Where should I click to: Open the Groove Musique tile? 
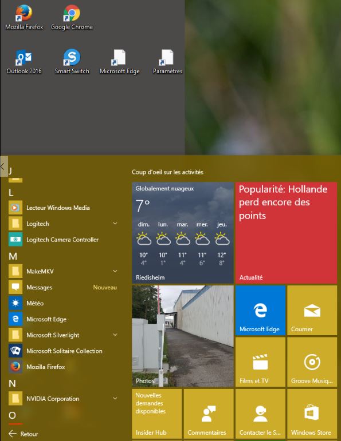click(312, 362)
